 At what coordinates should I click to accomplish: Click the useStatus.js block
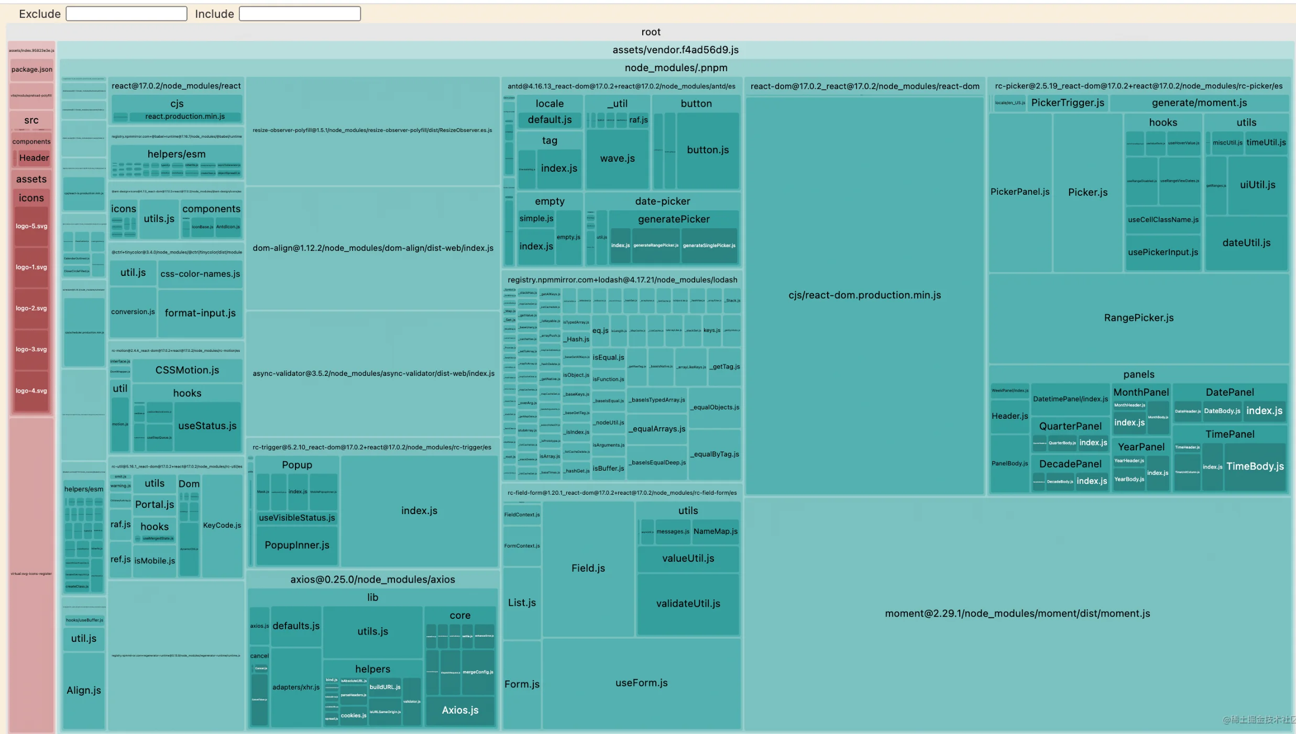(207, 426)
